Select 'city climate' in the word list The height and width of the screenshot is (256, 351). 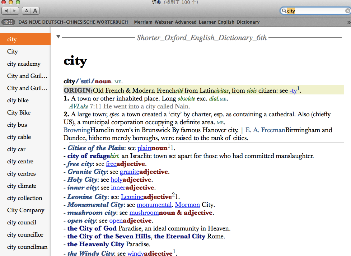[x=25, y=186]
